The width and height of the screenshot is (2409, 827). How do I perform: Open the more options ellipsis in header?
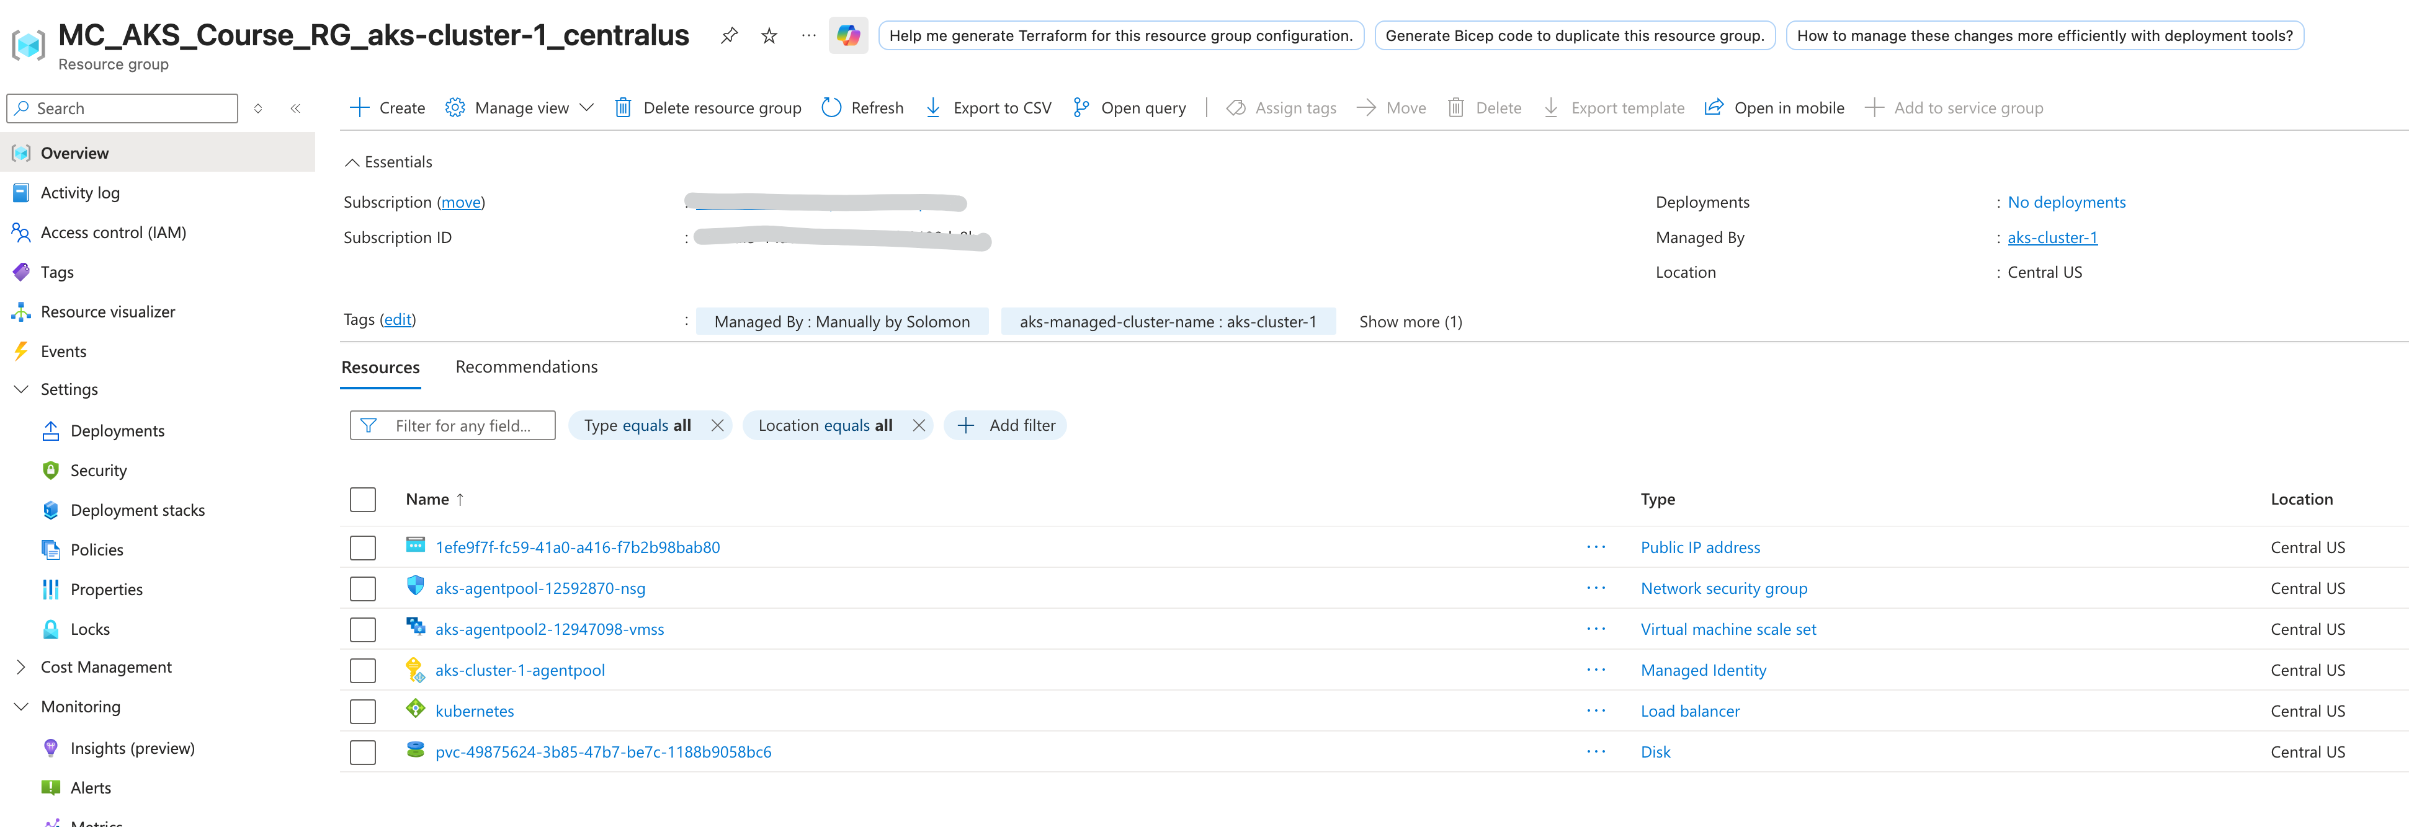[809, 35]
